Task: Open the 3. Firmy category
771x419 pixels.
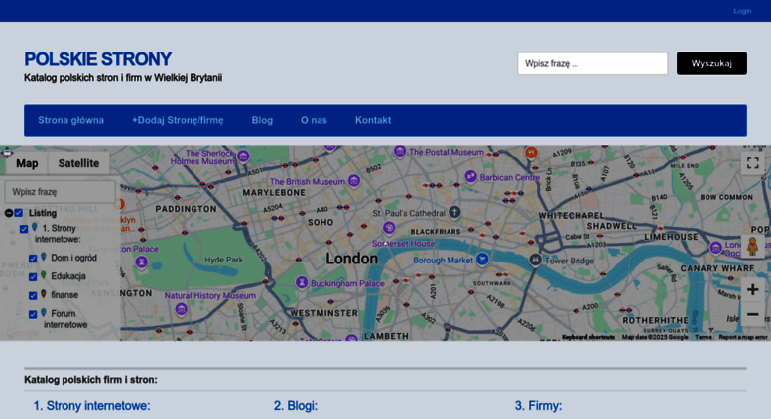Action: point(538,406)
